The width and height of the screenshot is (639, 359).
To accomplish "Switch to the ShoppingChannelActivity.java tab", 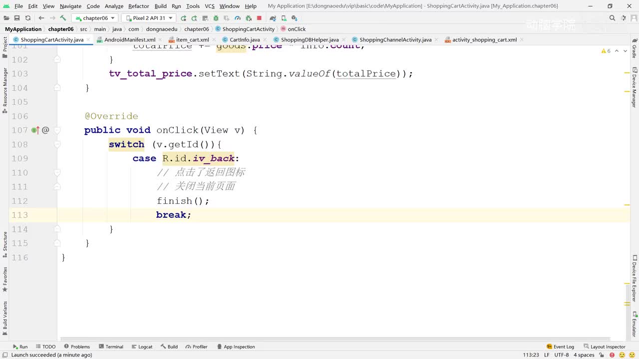I will pyautogui.click(x=395, y=39).
